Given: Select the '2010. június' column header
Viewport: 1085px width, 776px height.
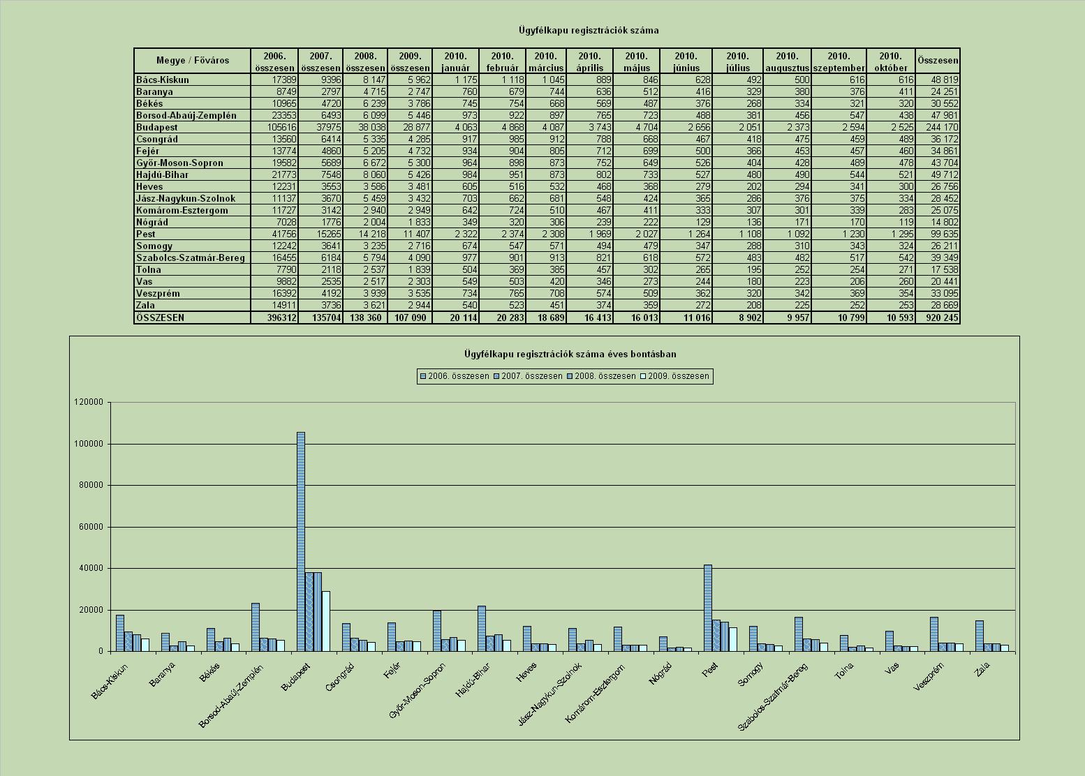Looking at the screenshot, I should [686, 61].
